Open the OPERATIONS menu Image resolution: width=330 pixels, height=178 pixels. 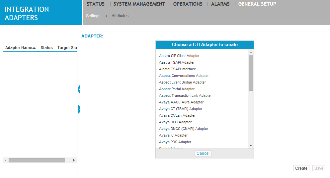[x=188, y=4]
